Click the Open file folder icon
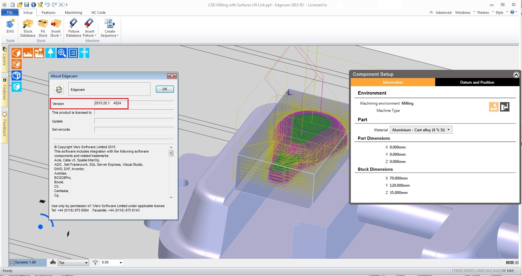 pyautogui.click(x=20, y=5)
